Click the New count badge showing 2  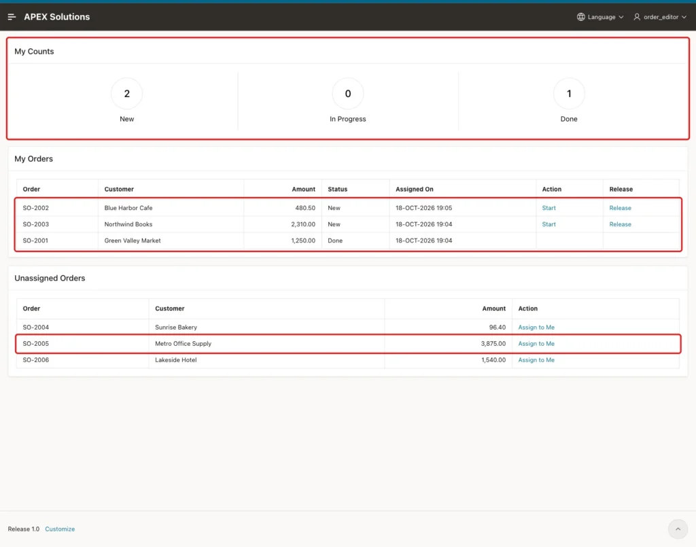127,94
